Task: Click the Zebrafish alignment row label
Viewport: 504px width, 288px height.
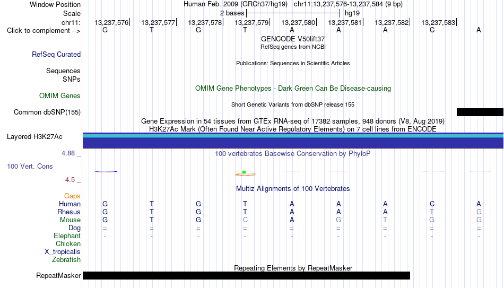Action: click(x=66, y=260)
